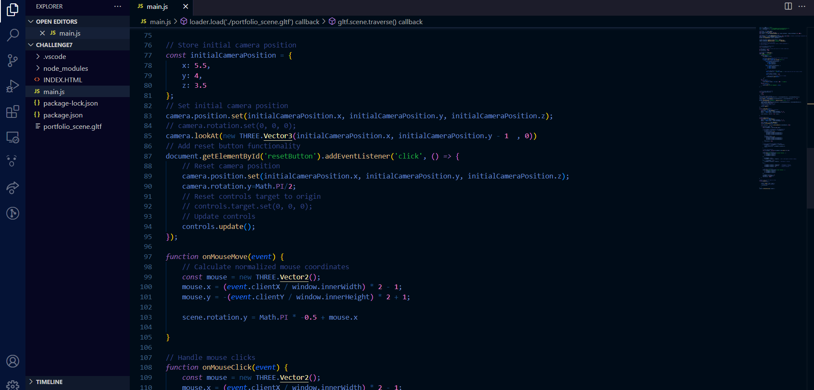Collapse the OPEN EDITORS section

point(56,22)
